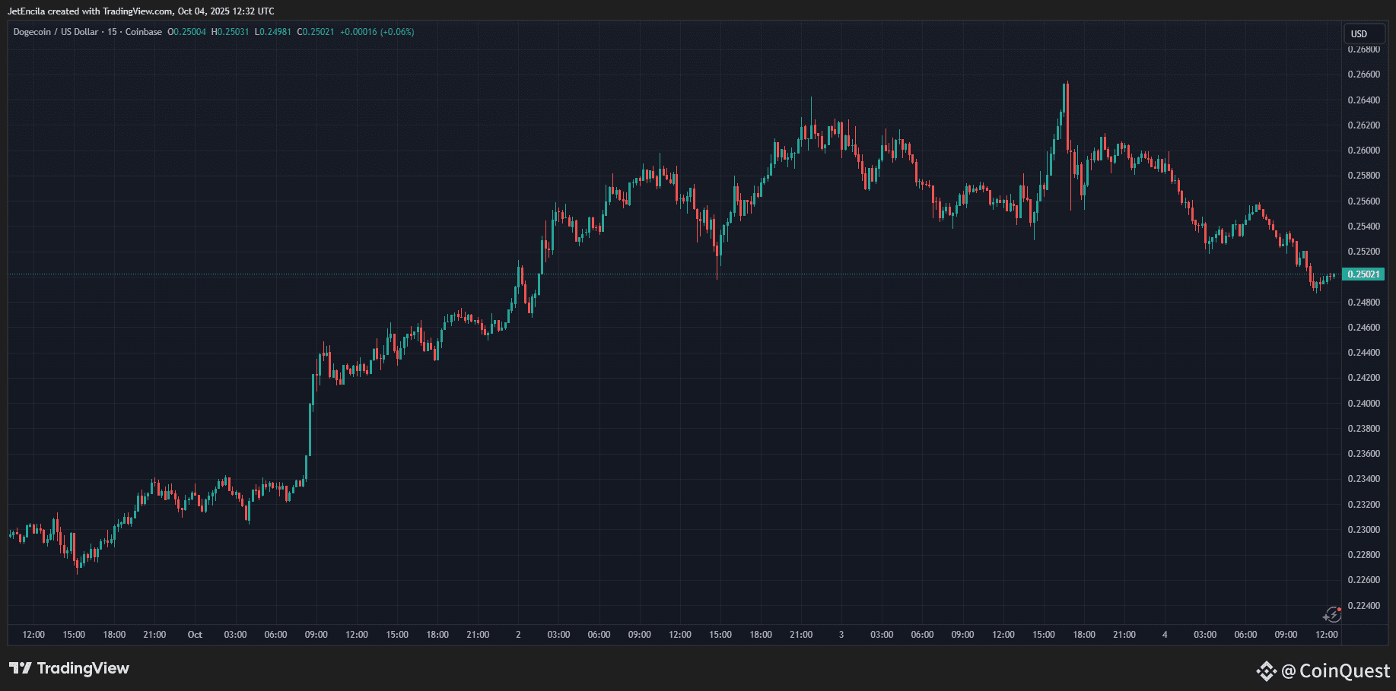
Task: Click the 15 interval label in legend
Action: 112,32
